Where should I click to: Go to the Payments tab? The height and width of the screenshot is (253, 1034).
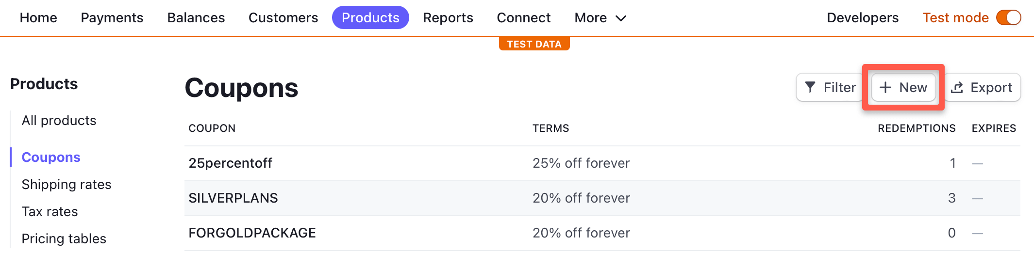click(112, 18)
